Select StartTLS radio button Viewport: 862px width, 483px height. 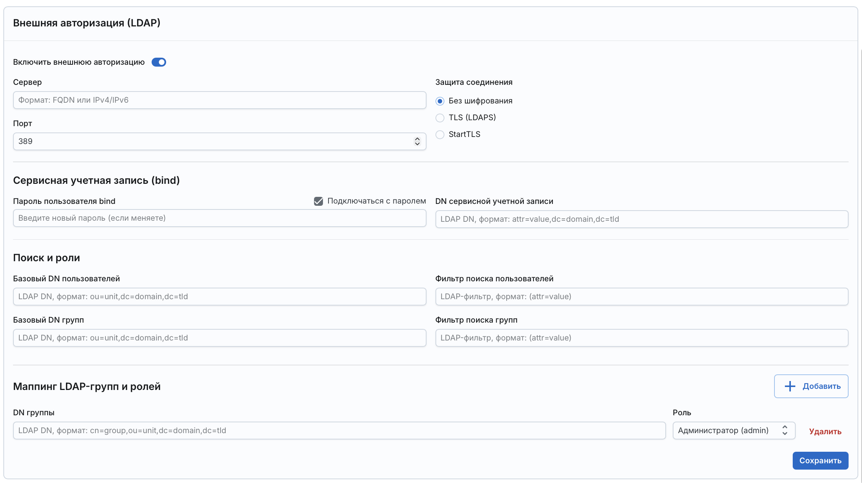pyautogui.click(x=440, y=135)
